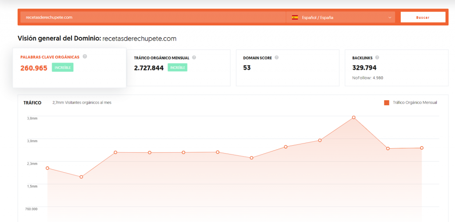Click the 760.000 y-axis label

point(32,209)
